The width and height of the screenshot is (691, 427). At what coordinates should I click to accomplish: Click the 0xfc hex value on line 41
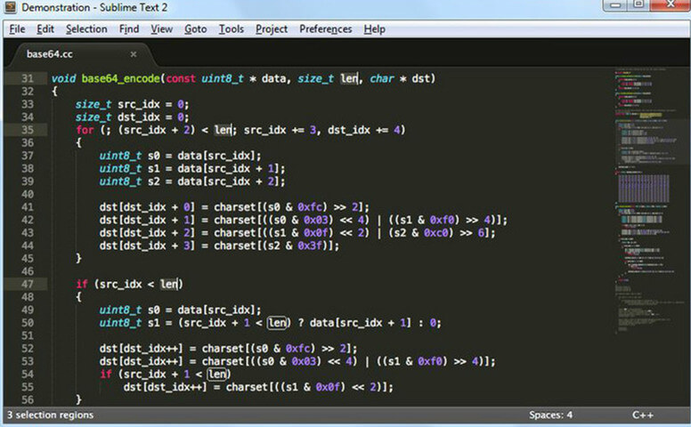pyautogui.click(x=312, y=207)
